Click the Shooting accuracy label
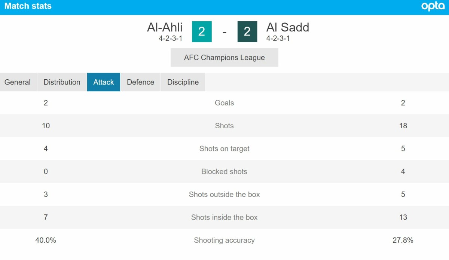 (x=224, y=240)
